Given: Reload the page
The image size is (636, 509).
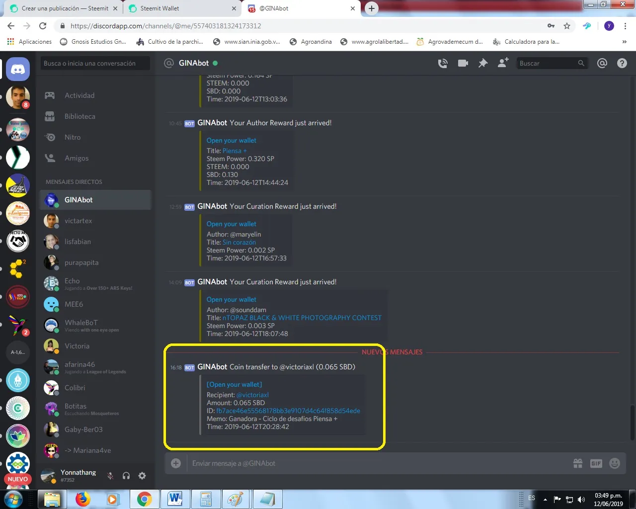Looking at the screenshot, I should 43,26.
